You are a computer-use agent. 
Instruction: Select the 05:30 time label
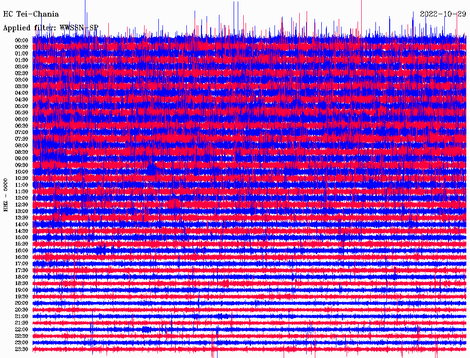(22, 113)
